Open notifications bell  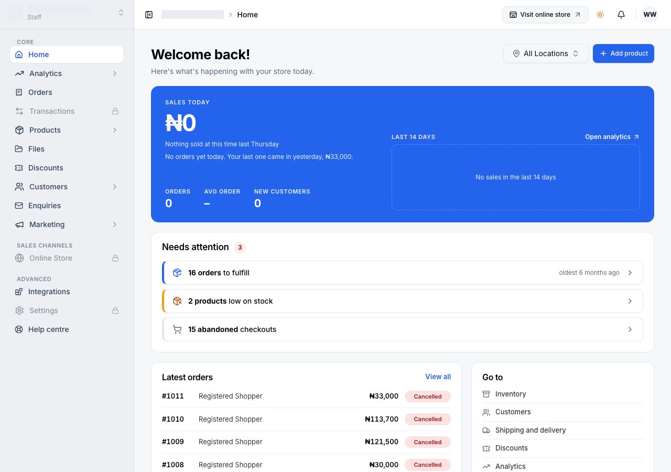click(621, 15)
